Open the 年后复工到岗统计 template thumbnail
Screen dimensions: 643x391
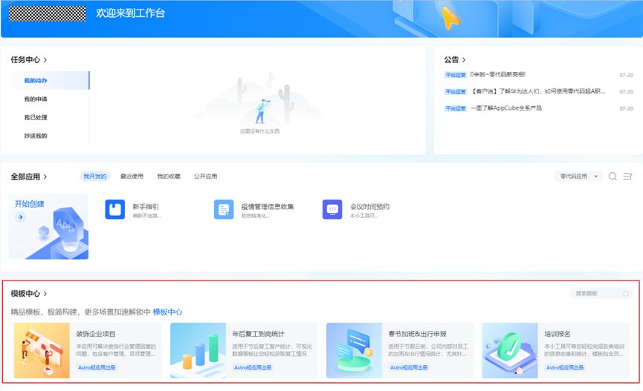[x=198, y=350]
